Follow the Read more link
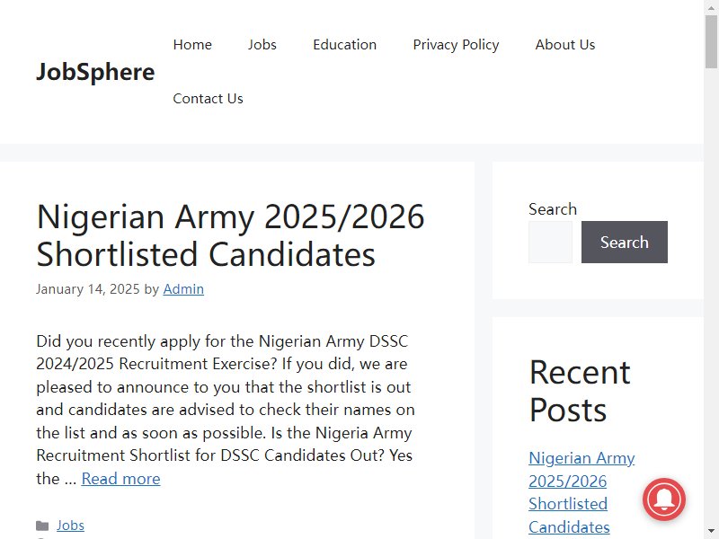 tap(121, 479)
